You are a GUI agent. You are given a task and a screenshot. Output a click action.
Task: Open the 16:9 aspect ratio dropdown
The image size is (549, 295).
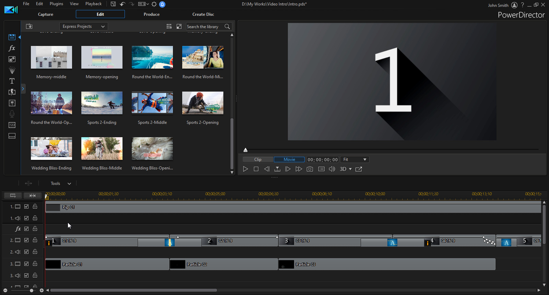(x=143, y=4)
